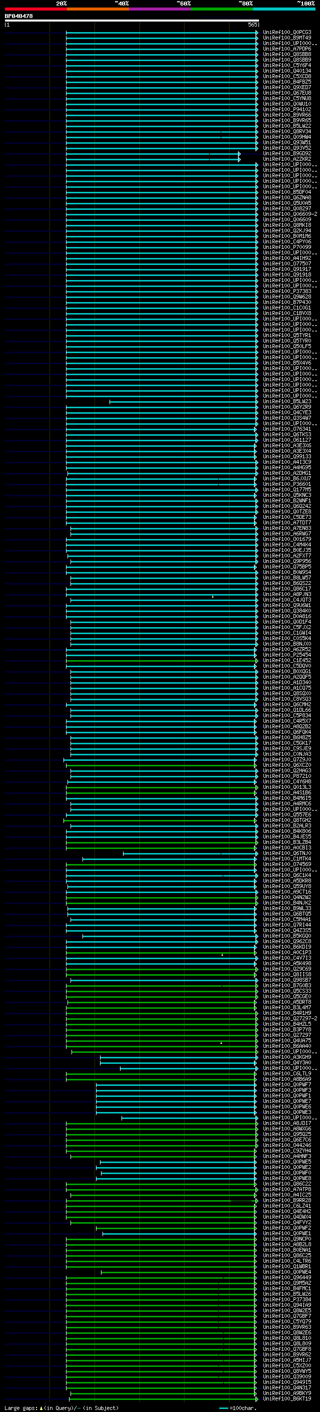
Task: Select hit label UniRef100_Q6FQK4
Action: pos(287,732)
